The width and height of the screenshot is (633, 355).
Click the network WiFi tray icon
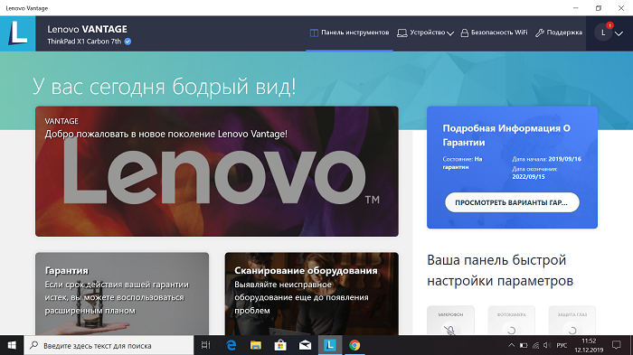coord(535,345)
